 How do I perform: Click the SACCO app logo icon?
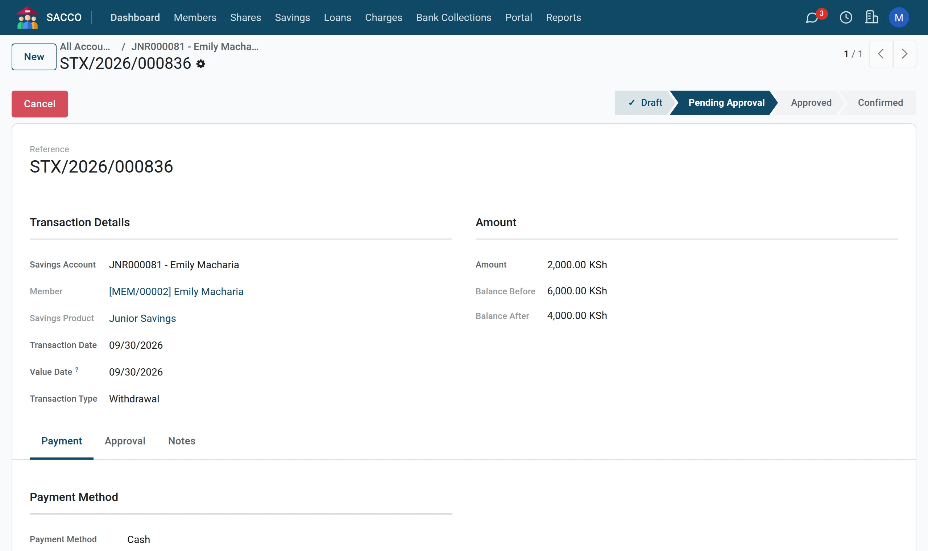(x=28, y=17)
